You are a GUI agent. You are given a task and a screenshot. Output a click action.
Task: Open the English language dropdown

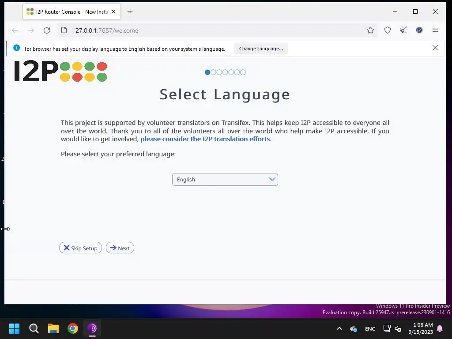pos(225,179)
